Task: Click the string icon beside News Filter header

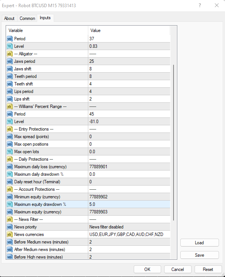Action: click(10, 219)
